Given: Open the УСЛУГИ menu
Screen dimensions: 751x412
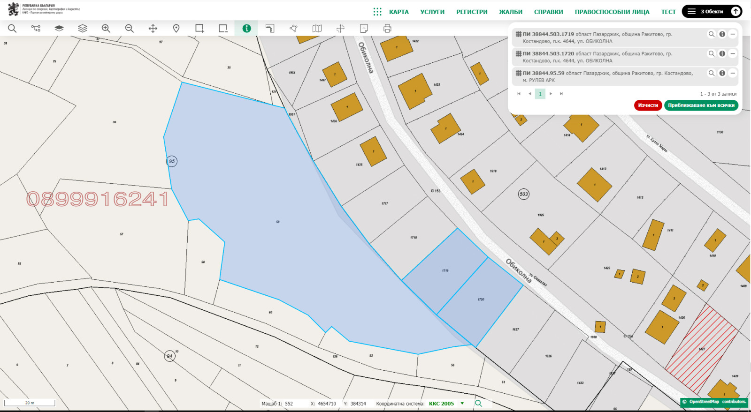Looking at the screenshot, I should click(x=432, y=12).
